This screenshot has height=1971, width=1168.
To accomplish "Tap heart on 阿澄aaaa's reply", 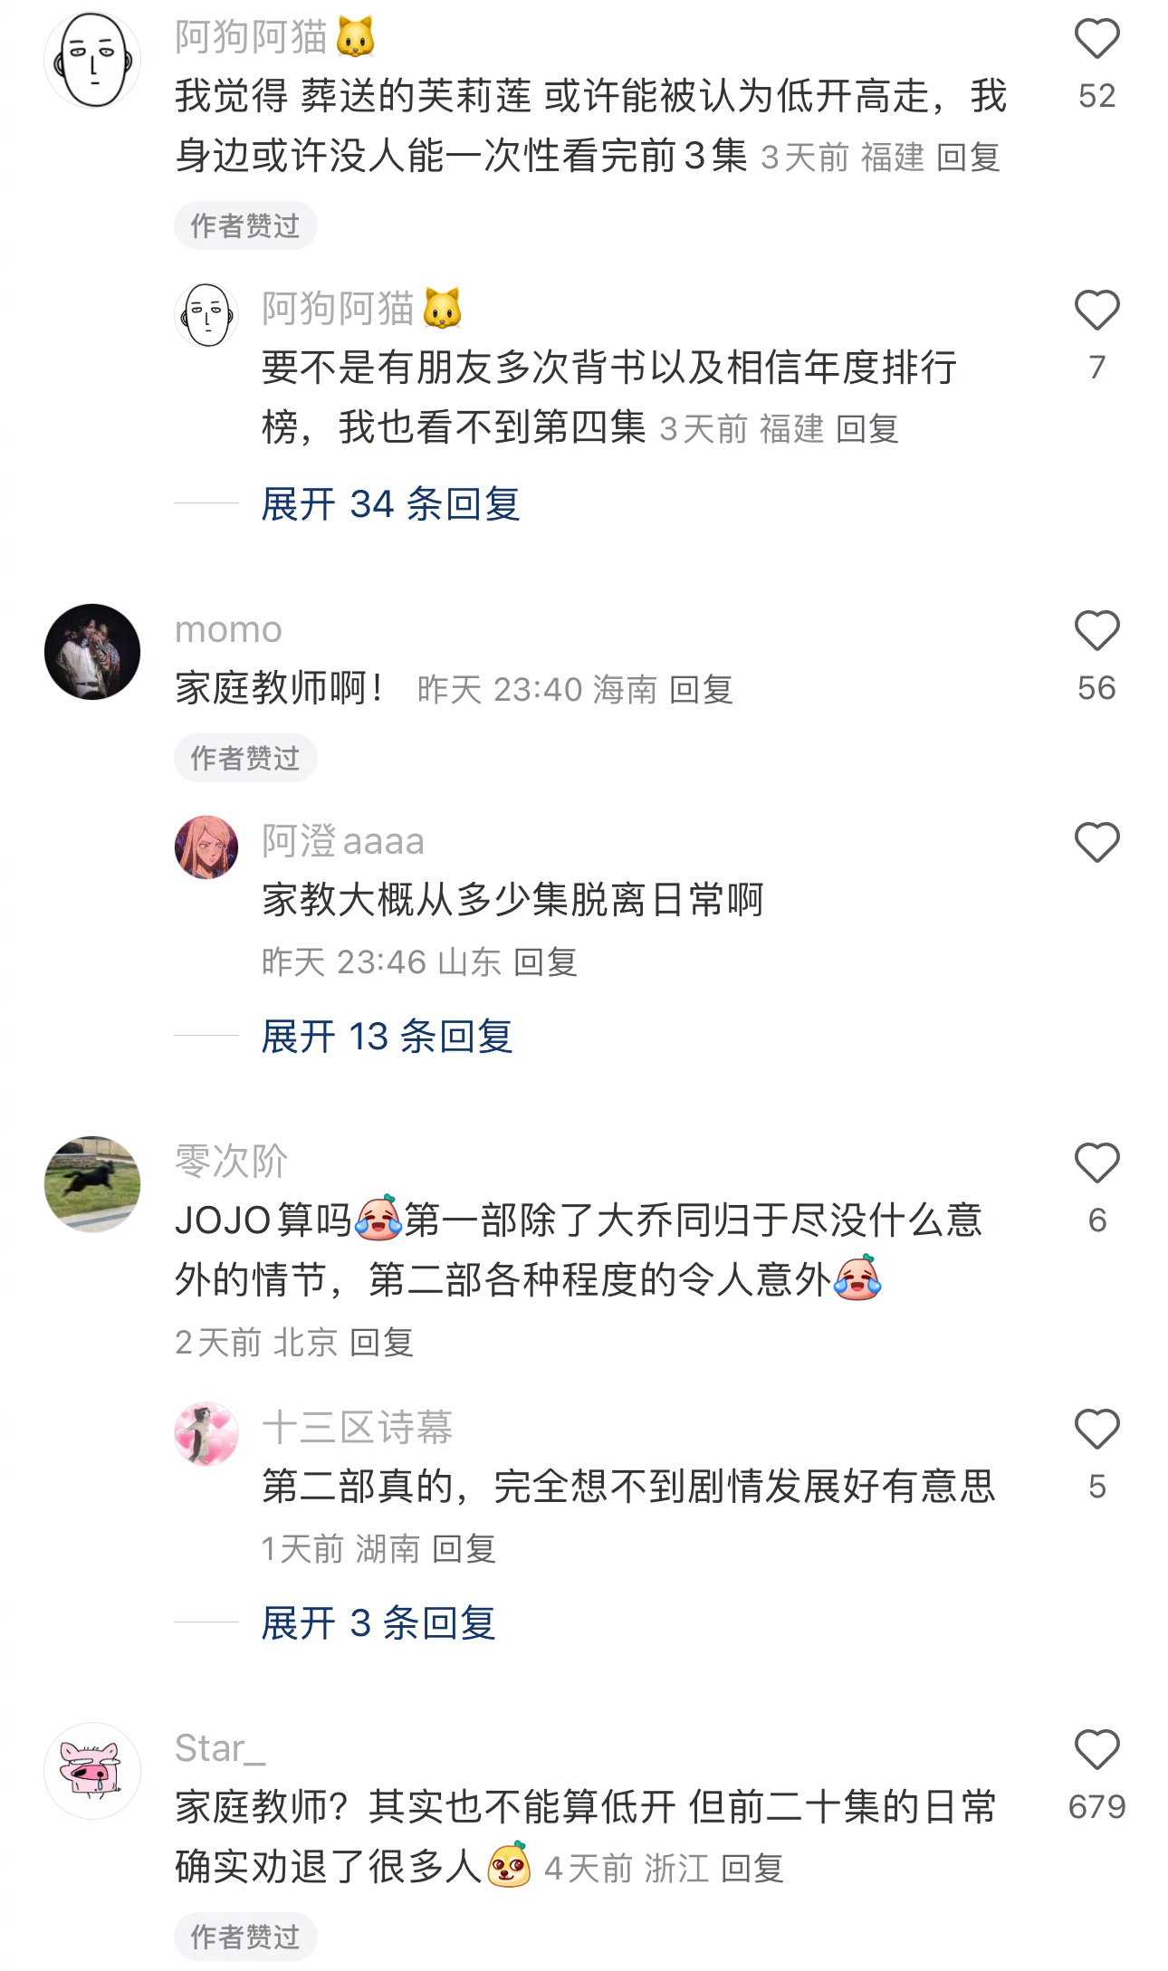I will [x=1096, y=843].
